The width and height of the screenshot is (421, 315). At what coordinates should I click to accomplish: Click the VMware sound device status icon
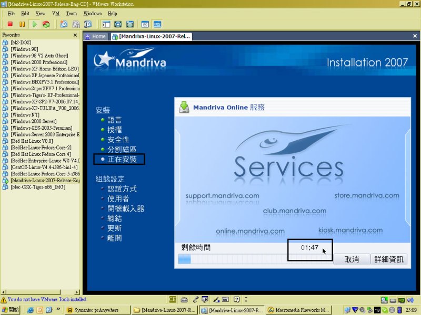click(x=410, y=300)
